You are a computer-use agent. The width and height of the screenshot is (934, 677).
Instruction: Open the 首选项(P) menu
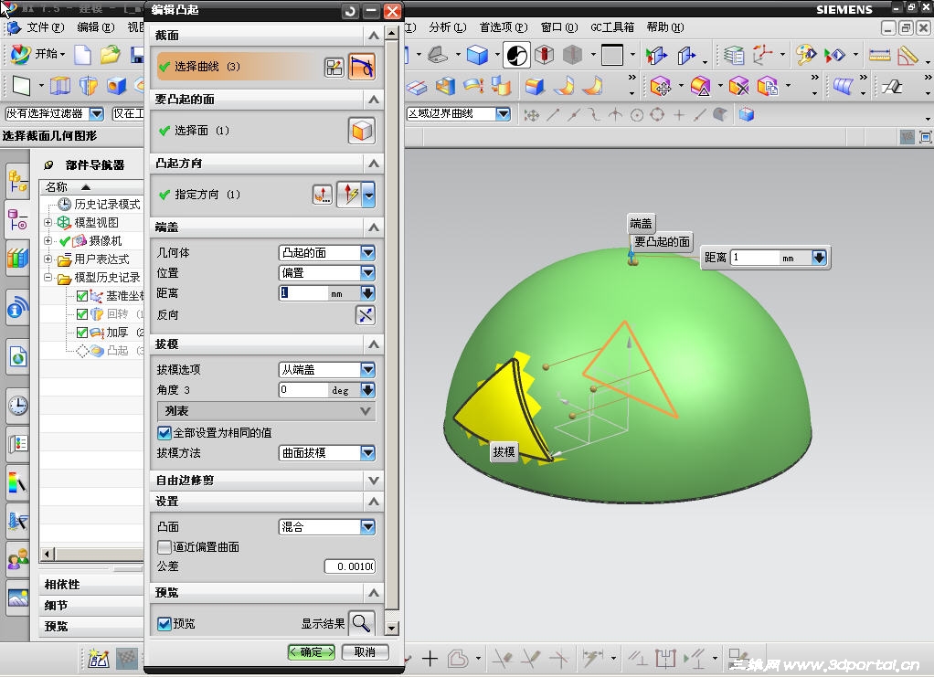504,27
